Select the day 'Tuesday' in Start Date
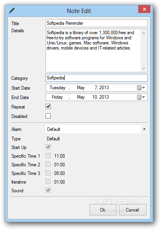 tap(57, 88)
